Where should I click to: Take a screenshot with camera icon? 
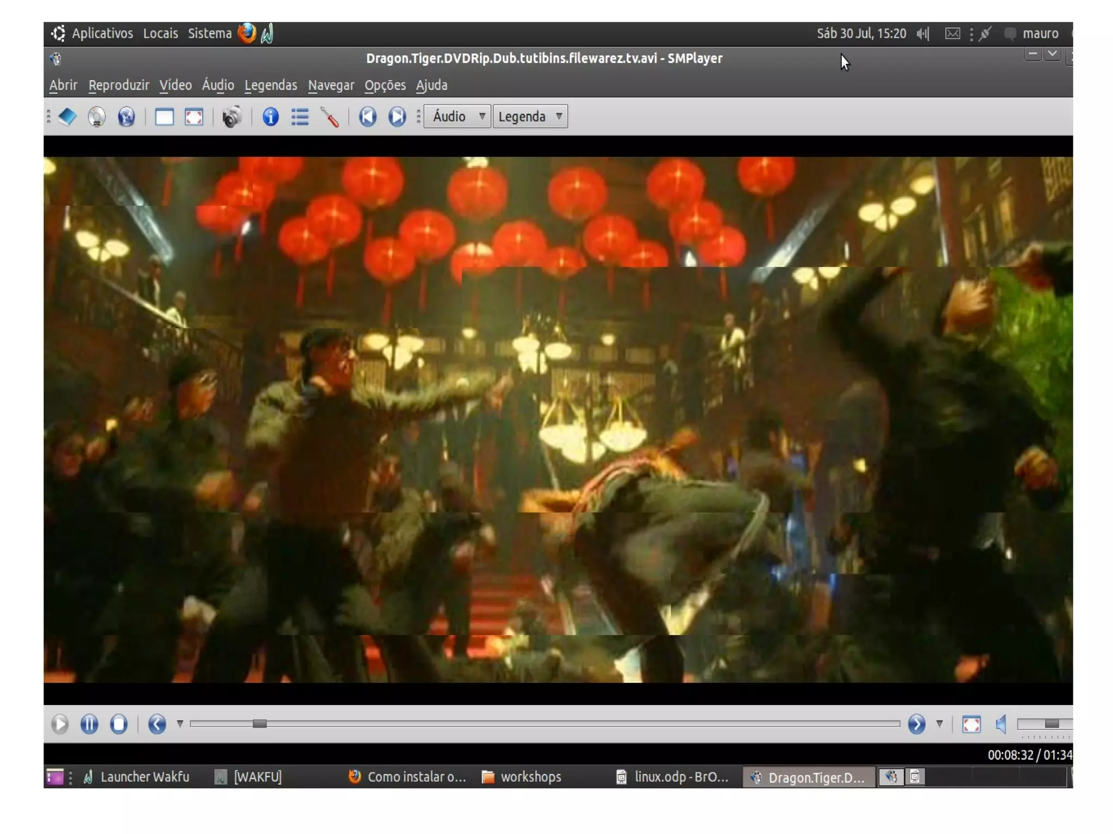coord(232,116)
